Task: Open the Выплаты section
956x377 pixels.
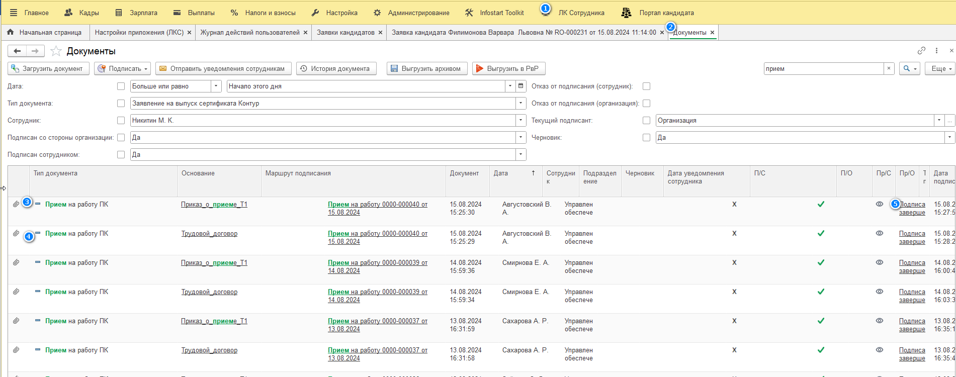Action: click(194, 13)
